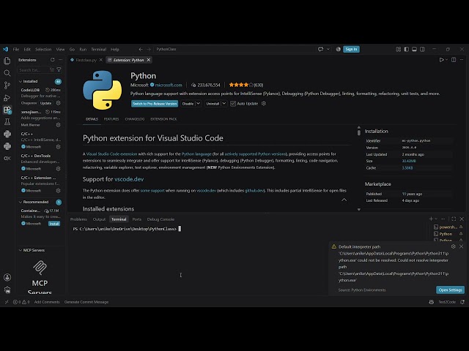Open the FEATURES tab
Viewport: 469px width, 351px height.
click(111, 119)
